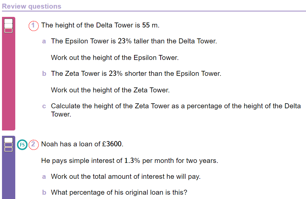Select part a marker of the Delta Tower question
The image size is (306, 199).
click(44, 41)
